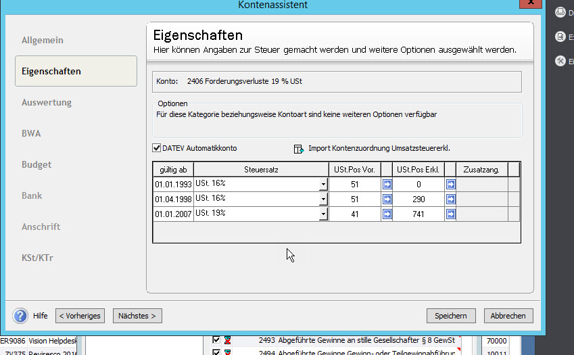
Task: Click USt.Pos Erkl. value 741
Action: click(x=418, y=214)
